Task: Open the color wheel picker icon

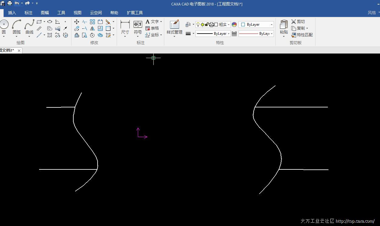Action: tap(234, 25)
